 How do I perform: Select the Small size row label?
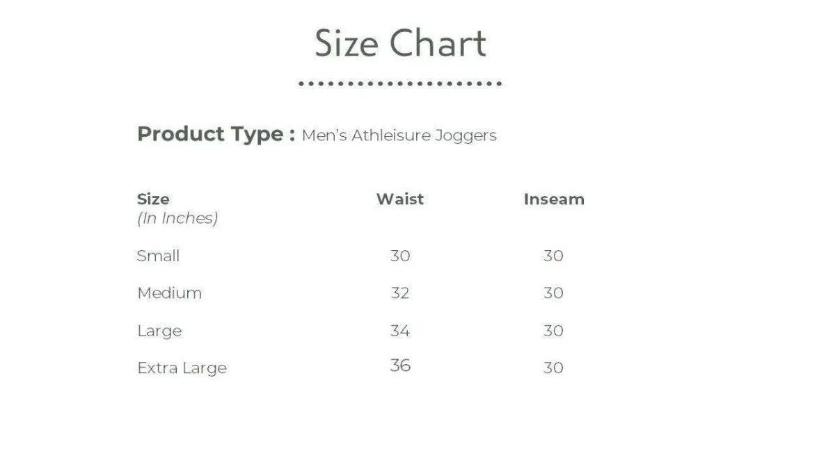click(158, 256)
